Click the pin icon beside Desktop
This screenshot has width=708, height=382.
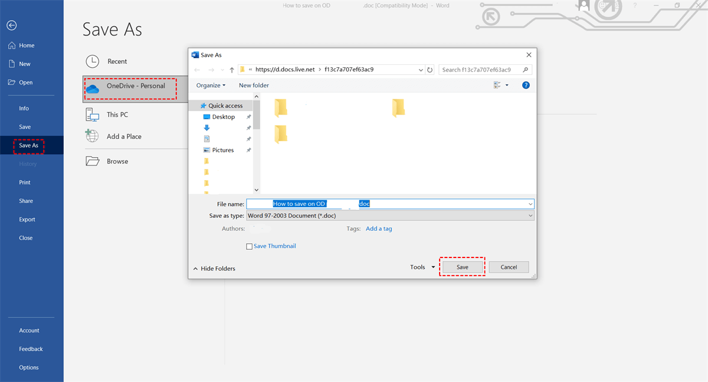(248, 117)
